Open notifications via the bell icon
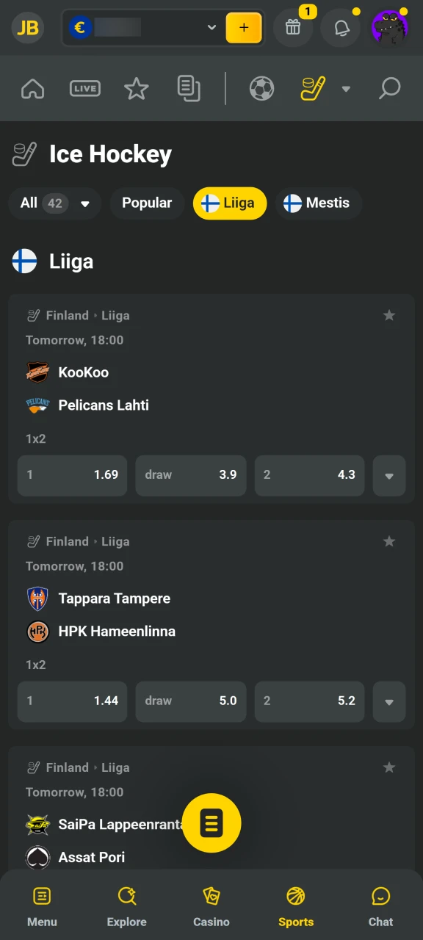 coord(340,27)
